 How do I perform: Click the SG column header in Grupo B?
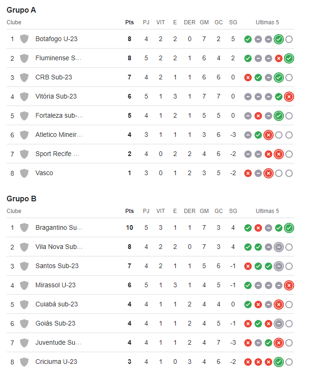point(233,211)
